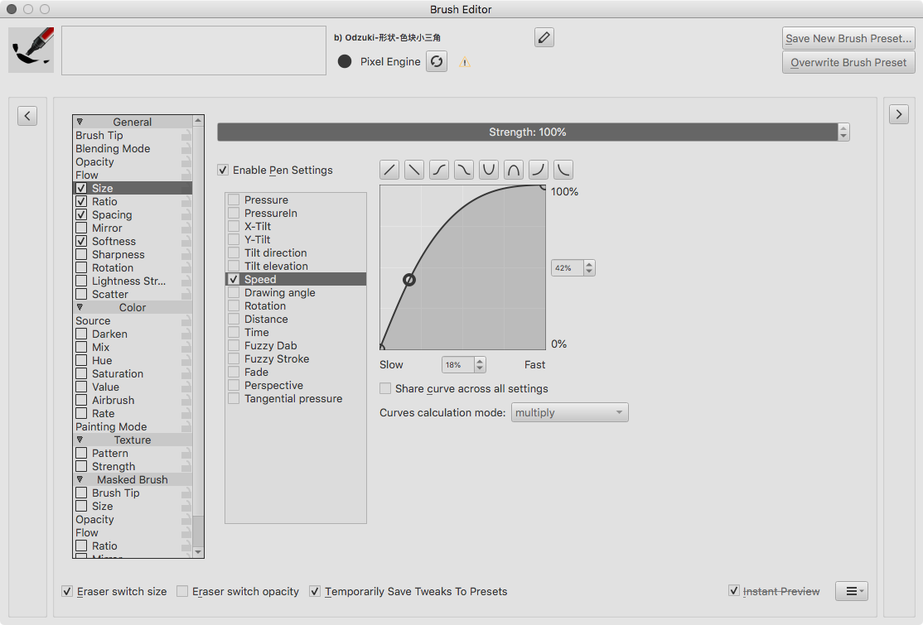The width and height of the screenshot is (923, 625).
Task: Click Overwrite Brush Preset button
Action: 848,62
